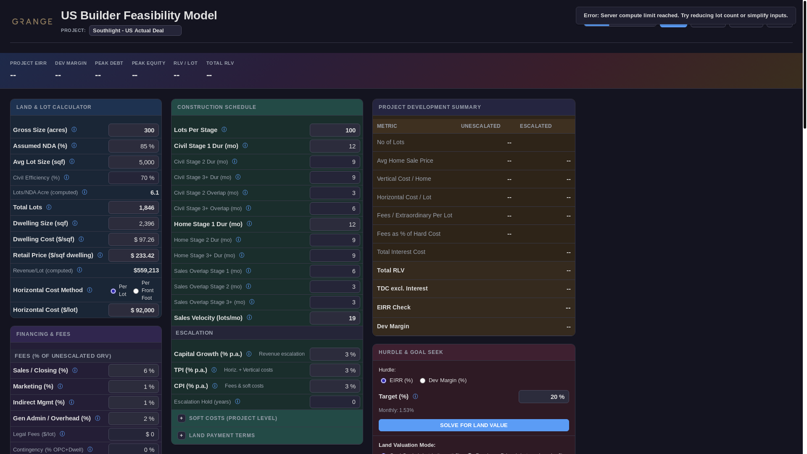Click the Grange logo
Image resolution: width=807 pixels, height=454 pixels.
pos(32,21)
